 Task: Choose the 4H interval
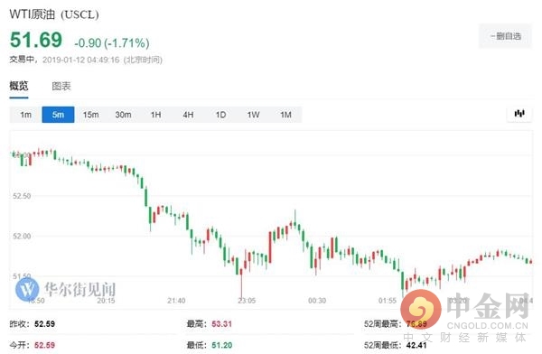[188, 115]
